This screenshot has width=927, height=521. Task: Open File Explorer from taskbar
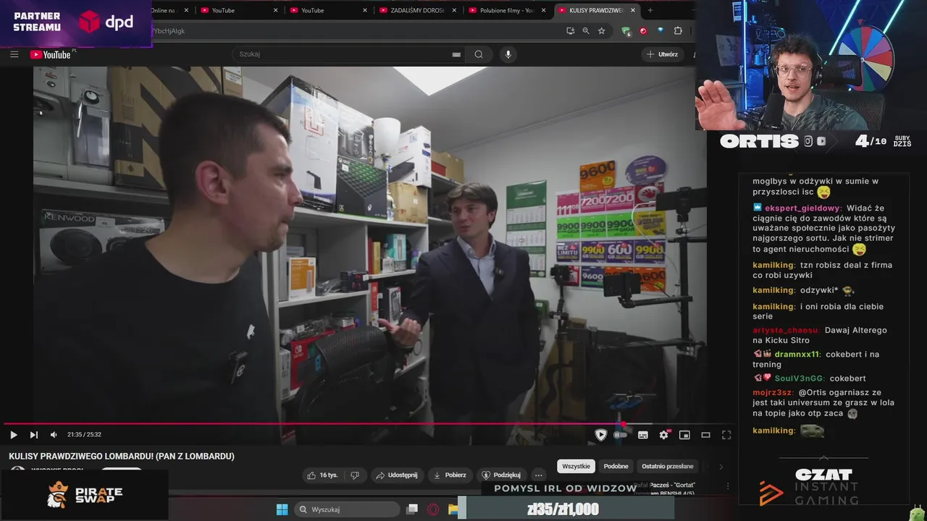pos(453,509)
